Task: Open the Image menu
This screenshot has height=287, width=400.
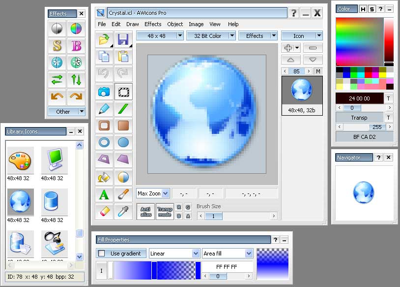Action: tap(196, 24)
